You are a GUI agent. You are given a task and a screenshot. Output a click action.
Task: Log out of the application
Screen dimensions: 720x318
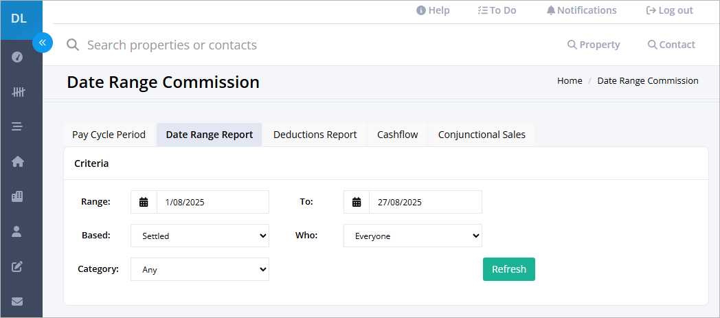pyautogui.click(x=669, y=10)
